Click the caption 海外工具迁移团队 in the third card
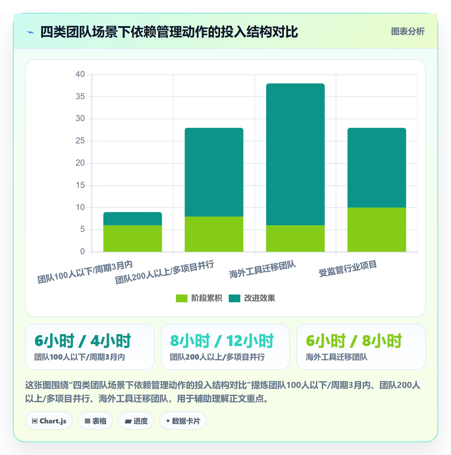This screenshot has height=455, width=451. pos(336,357)
